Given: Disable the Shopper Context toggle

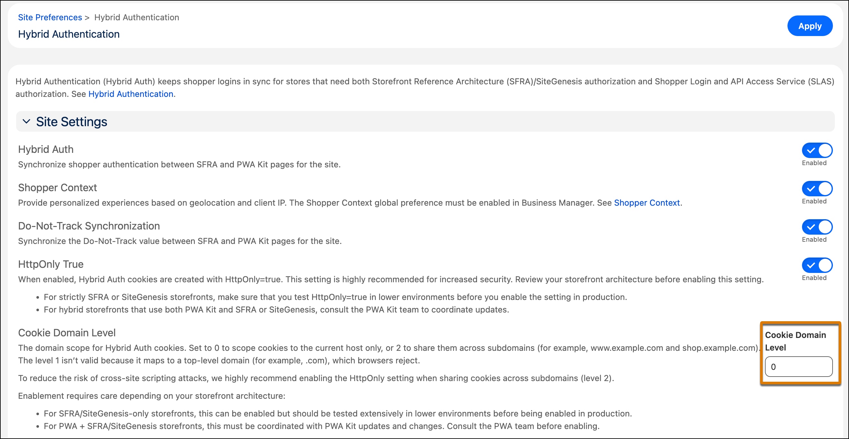Looking at the screenshot, I should tap(817, 188).
